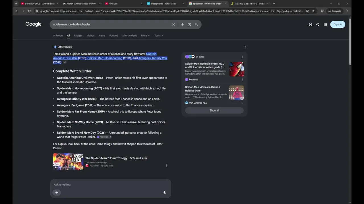Close the YouTube tab
Viewport: 364px width, 204px height.
[x=142, y=4]
